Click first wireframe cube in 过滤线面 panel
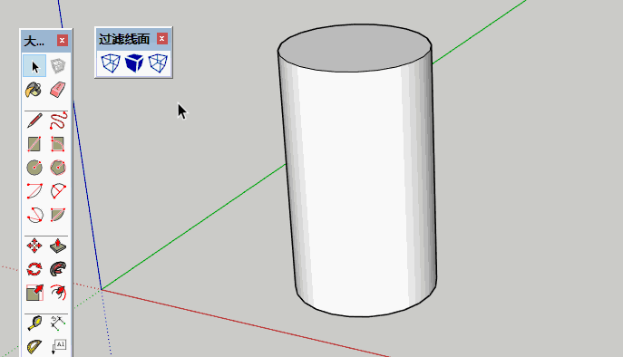The image size is (623, 357). click(x=111, y=63)
